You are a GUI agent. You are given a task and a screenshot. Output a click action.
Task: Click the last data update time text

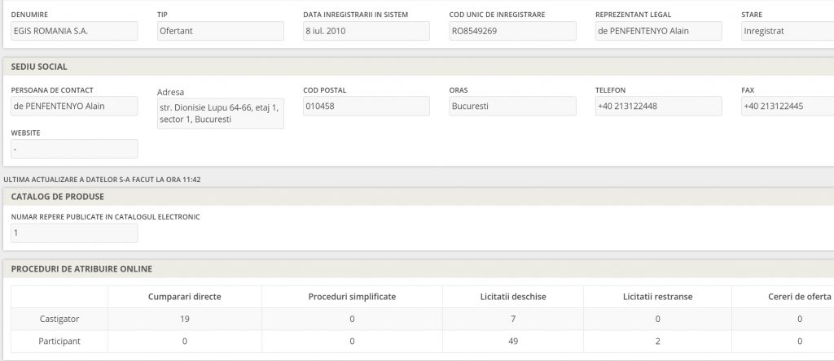[102, 180]
